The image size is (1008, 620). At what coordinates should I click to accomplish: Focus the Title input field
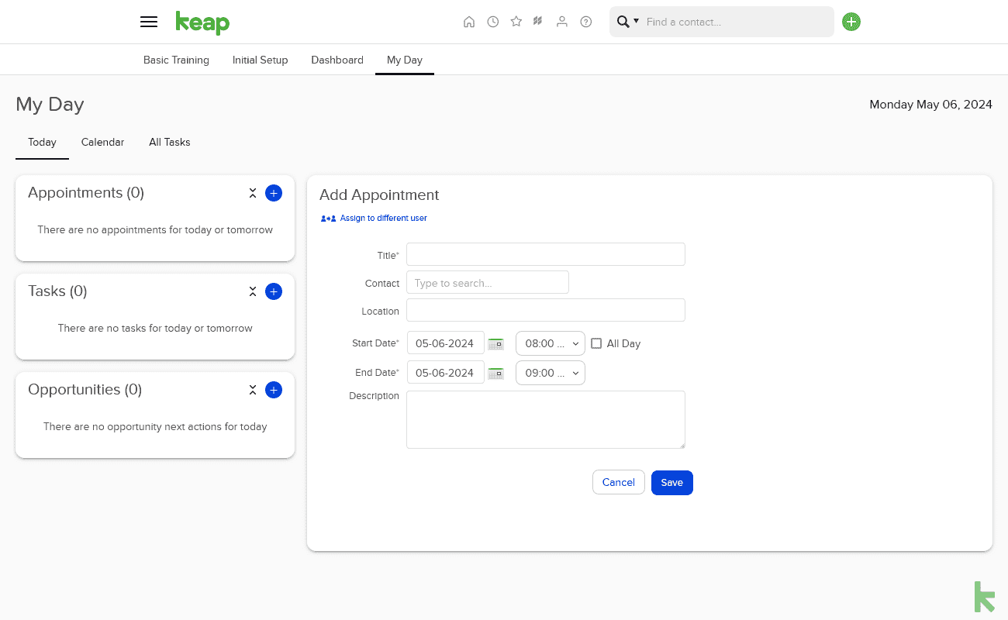tap(546, 254)
